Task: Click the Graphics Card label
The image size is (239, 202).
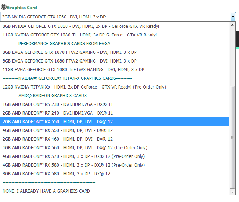Action: click(x=22, y=8)
